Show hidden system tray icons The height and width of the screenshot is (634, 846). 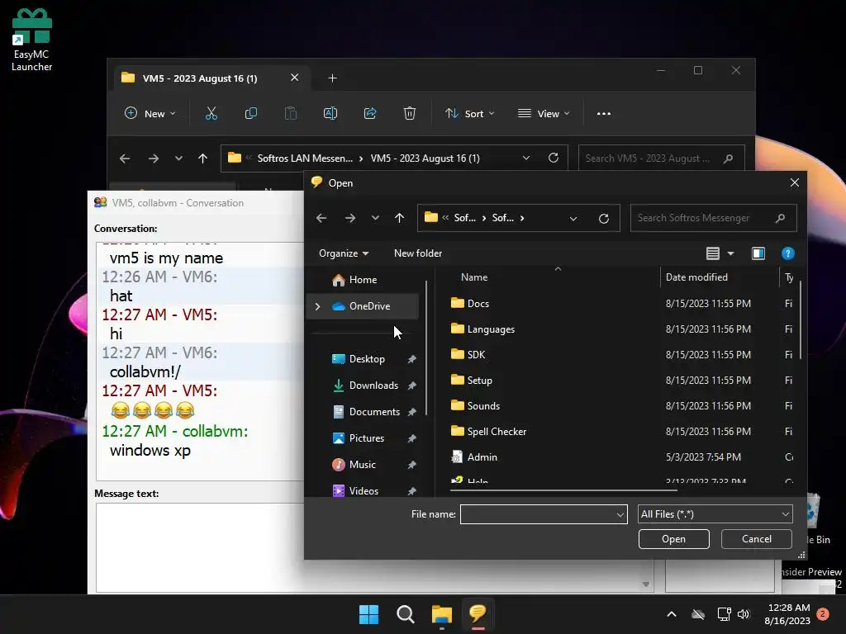672,614
